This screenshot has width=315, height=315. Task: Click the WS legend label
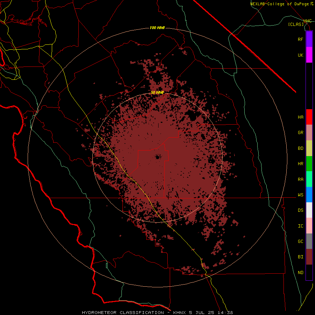pyautogui.click(x=300, y=195)
